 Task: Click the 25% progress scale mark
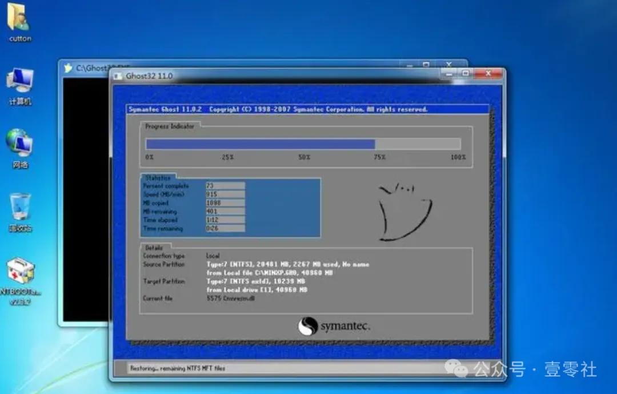click(227, 157)
